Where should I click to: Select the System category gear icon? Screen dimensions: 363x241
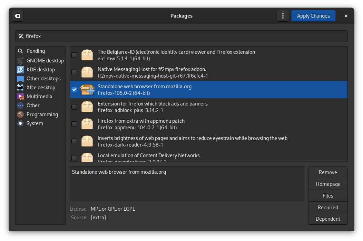click(20, 123)
